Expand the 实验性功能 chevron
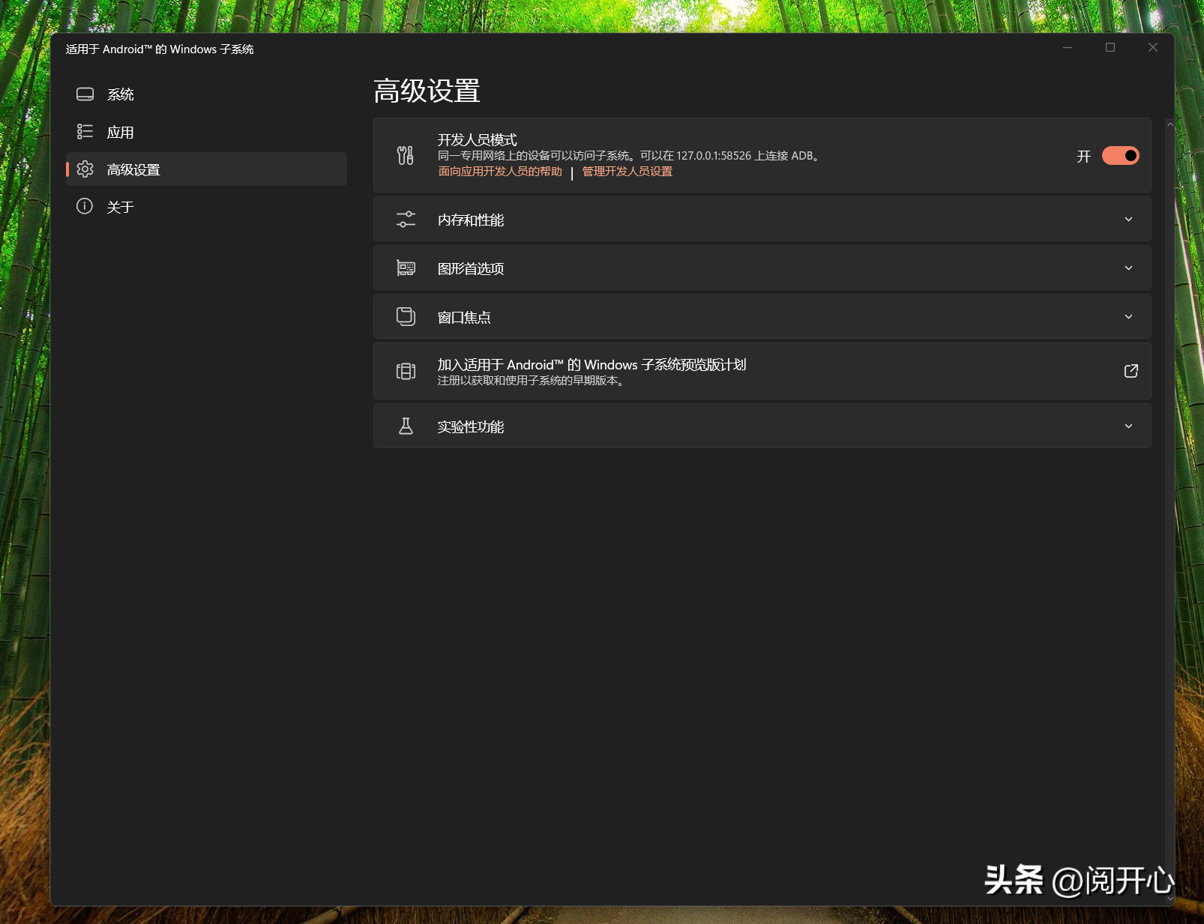1204x924 pixels. [1128, 426]
